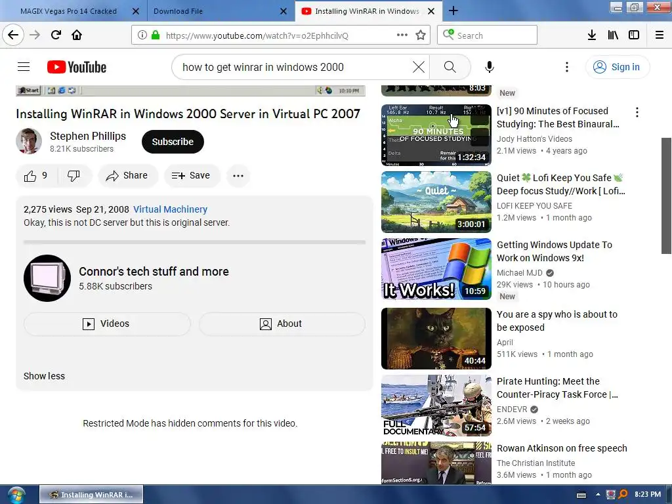Click the Firefox Search box
Image resolution: width=672 pixels, height=504 pixels.
(x=488, y=35)
